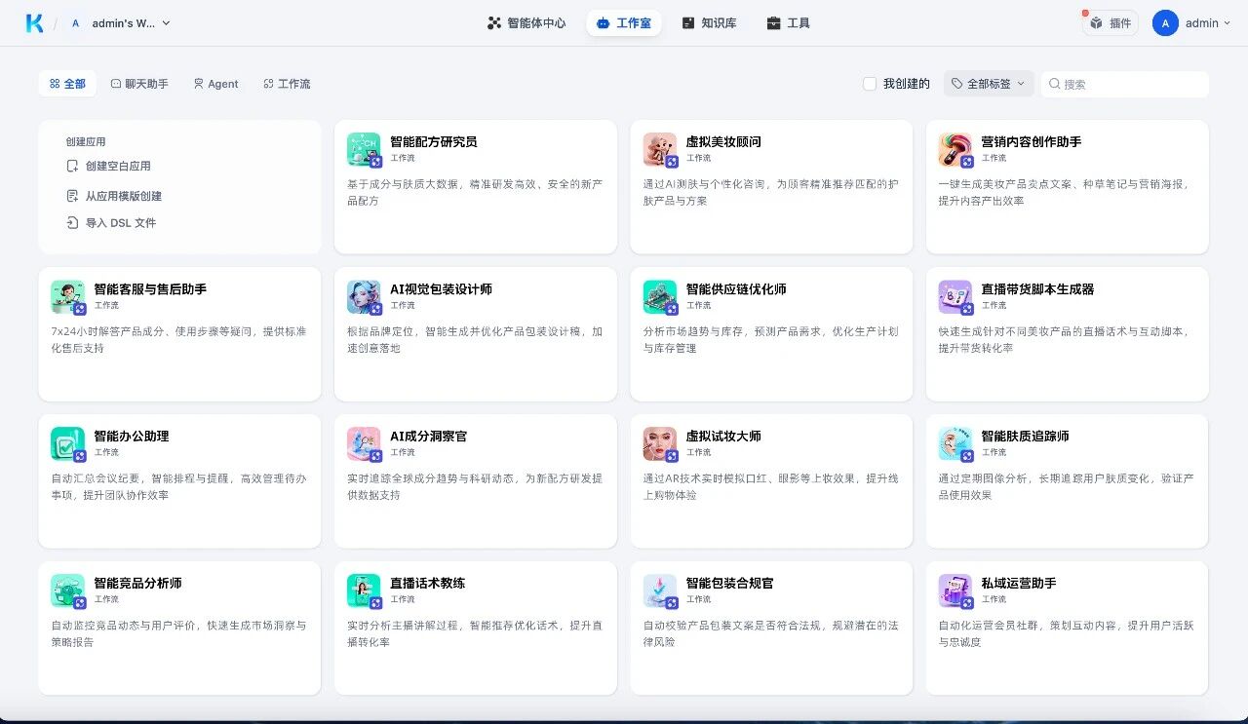Click the 智能办公助理 app icon
Image resolution: width=1248 pixels, height=724 pixels.
67,443
